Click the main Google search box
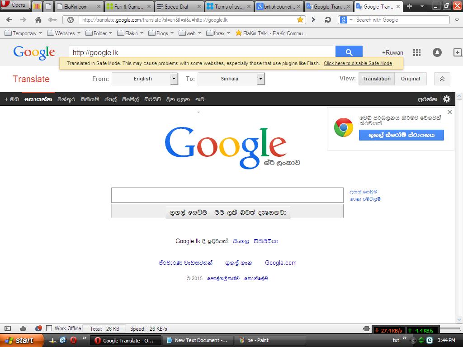 (227, 195)
